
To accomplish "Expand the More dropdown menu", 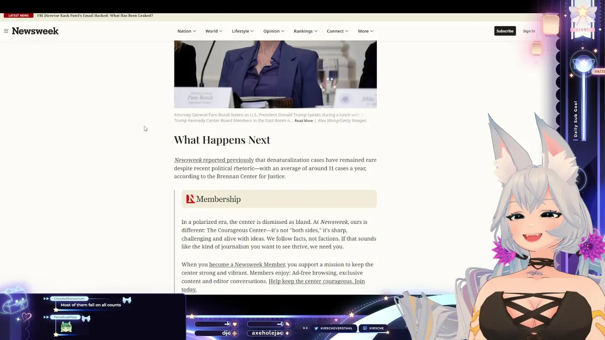I will pos(365,31).
